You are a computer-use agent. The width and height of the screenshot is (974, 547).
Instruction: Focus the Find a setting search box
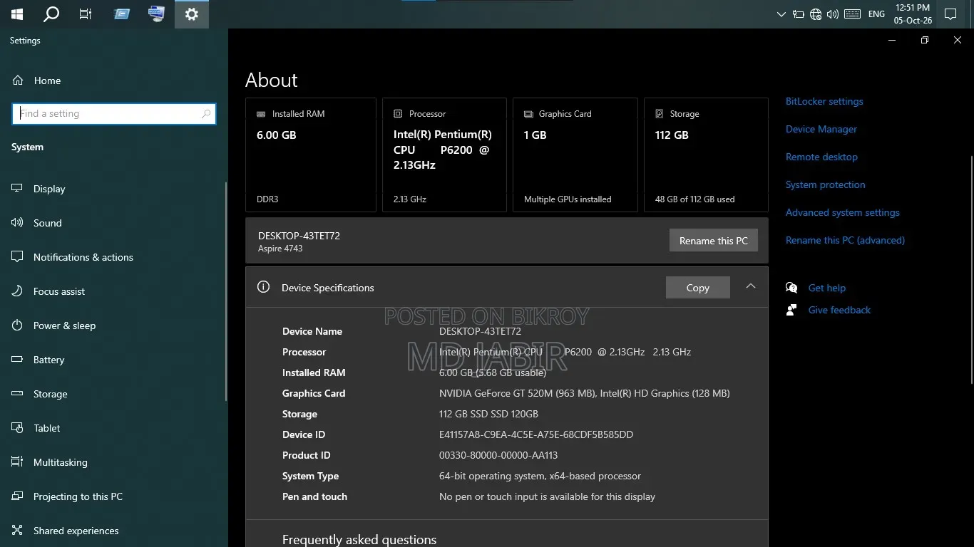coord(114,113)
